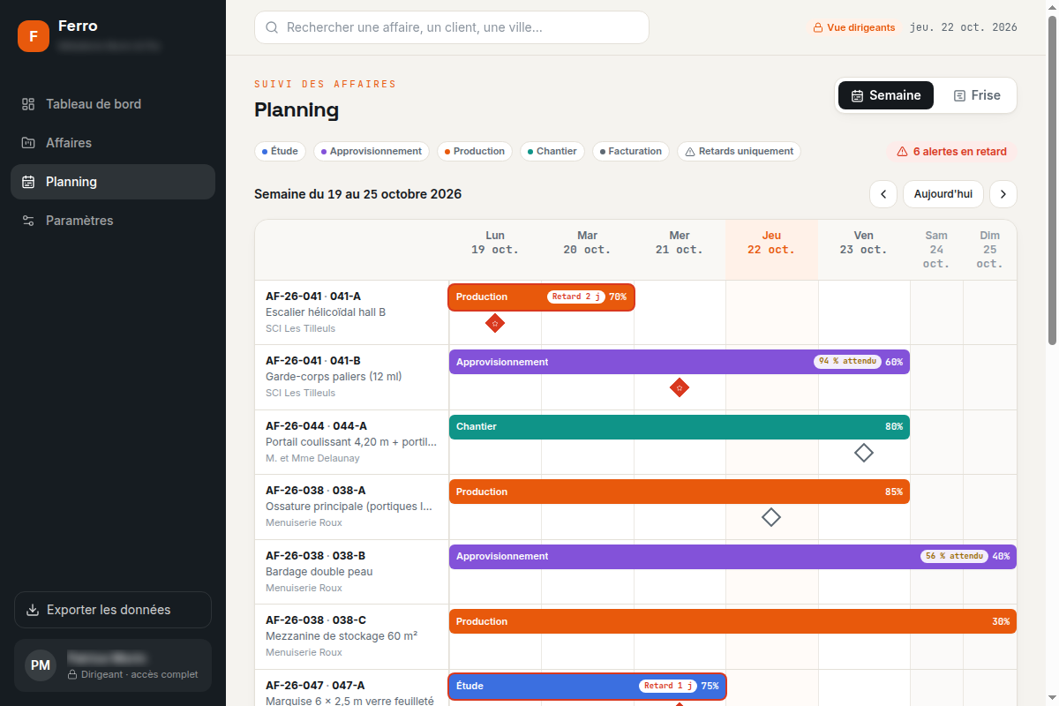Click the jeu. 22 oct. 2026 date

962,27
